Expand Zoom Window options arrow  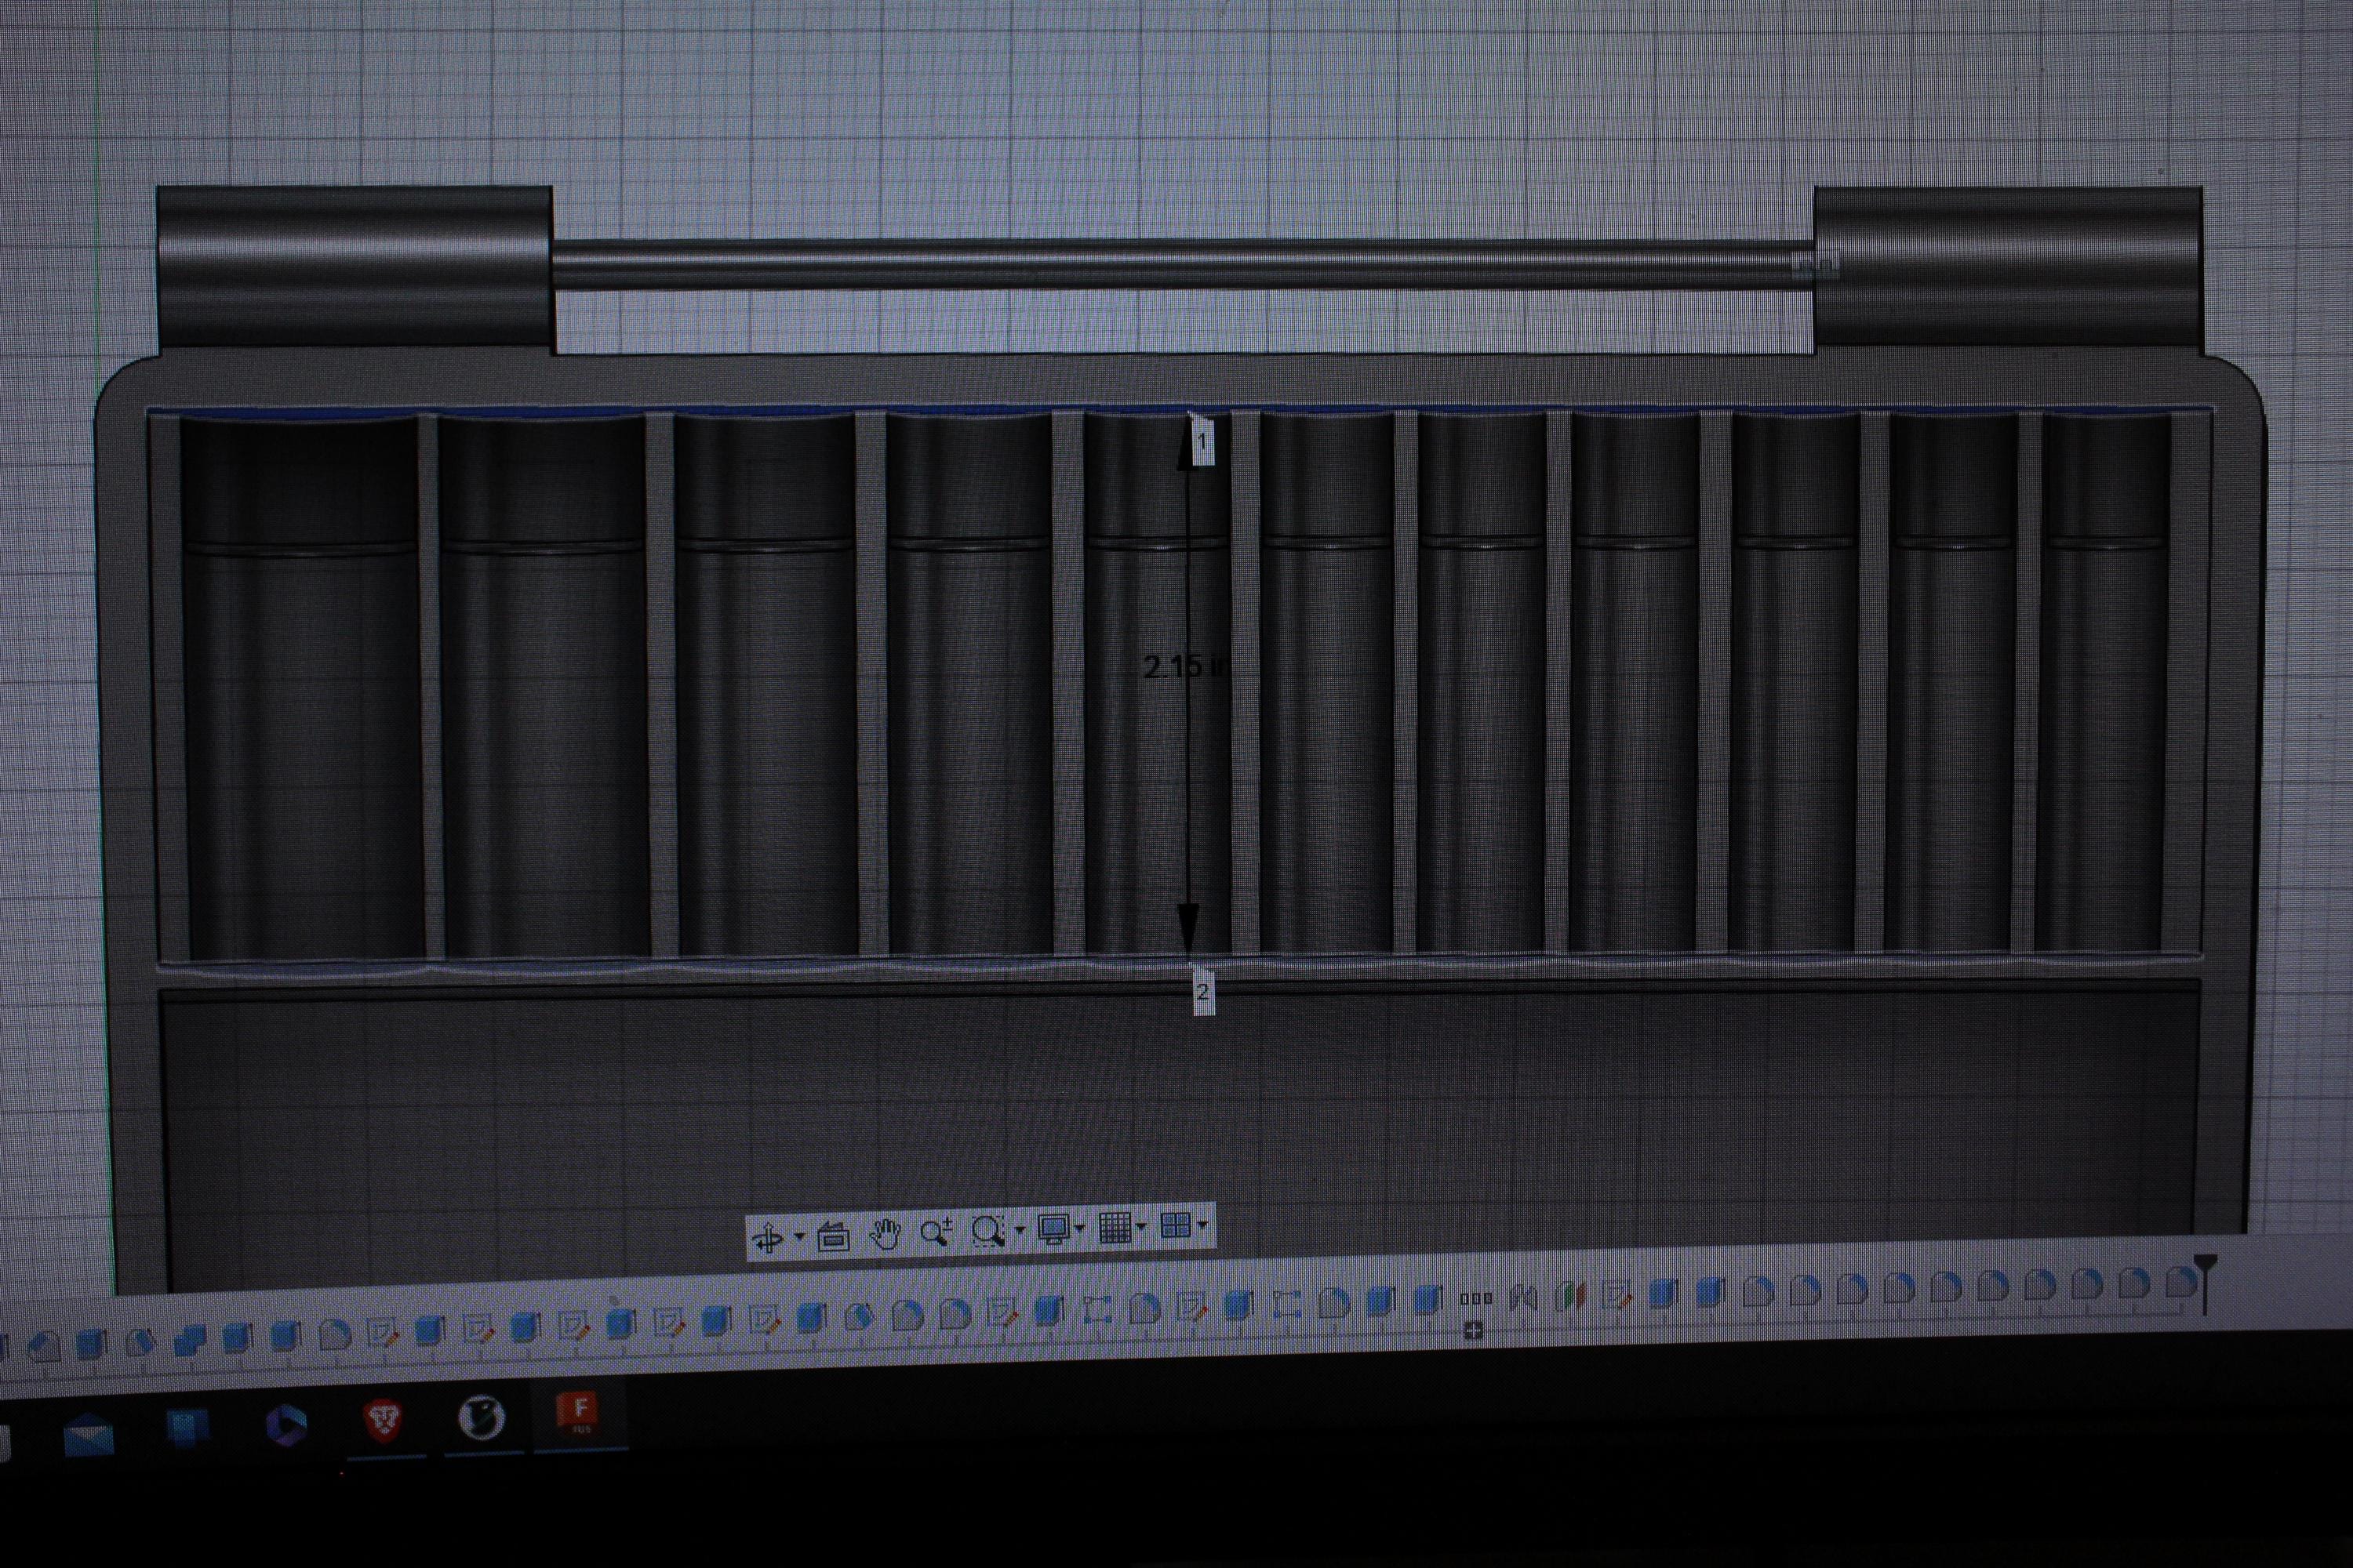pos(1020,1229)
